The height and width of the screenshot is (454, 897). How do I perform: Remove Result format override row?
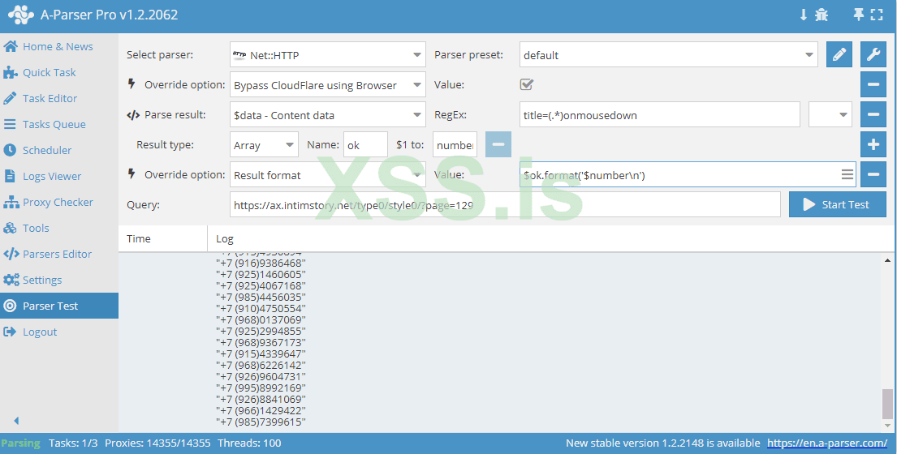(x=873, y=175)
